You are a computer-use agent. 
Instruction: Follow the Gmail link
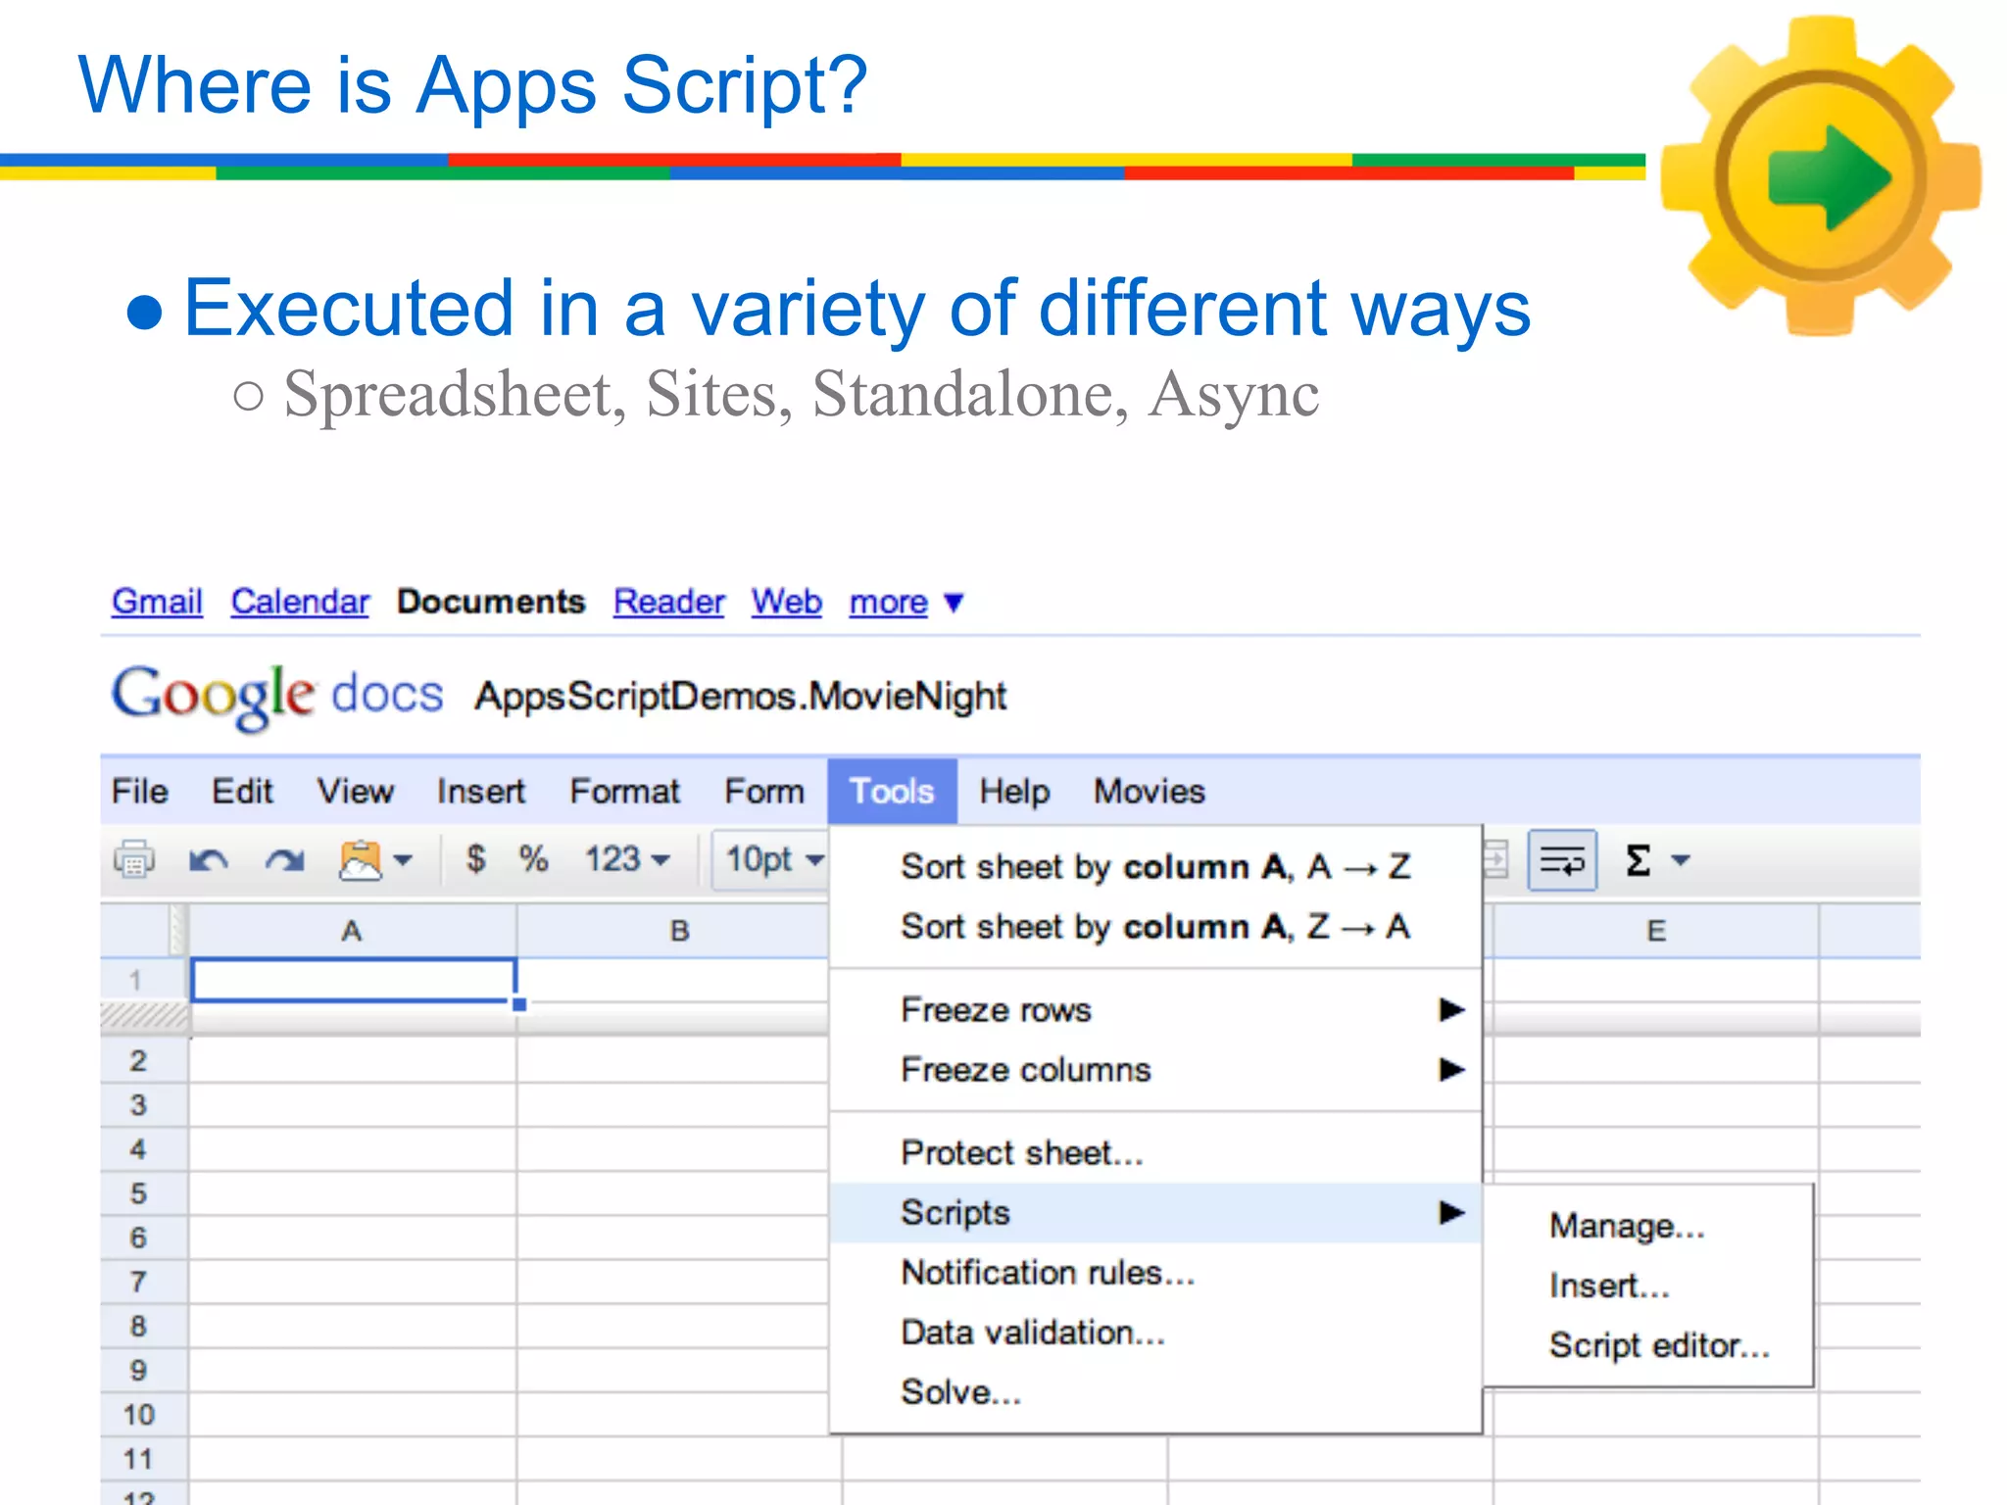157,601
